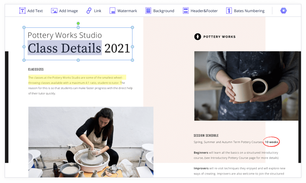
Task: Click the Pottery Works logo icon
Action: pos(198,36)
